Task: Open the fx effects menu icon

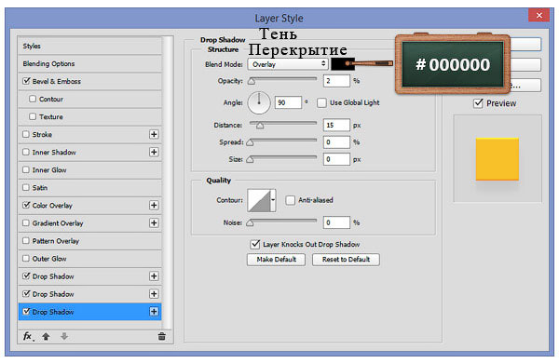Action: pos(28,336)
